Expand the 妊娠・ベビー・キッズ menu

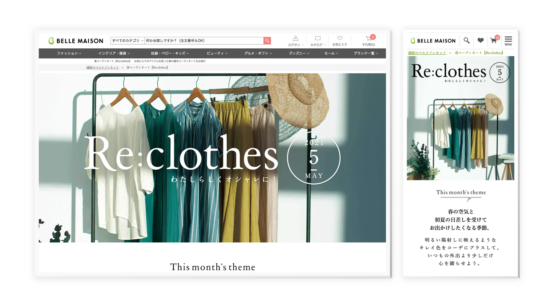[x=170, y=53]
